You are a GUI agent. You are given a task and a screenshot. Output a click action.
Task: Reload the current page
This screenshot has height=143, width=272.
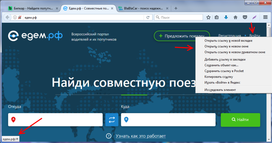click(148, 17)
